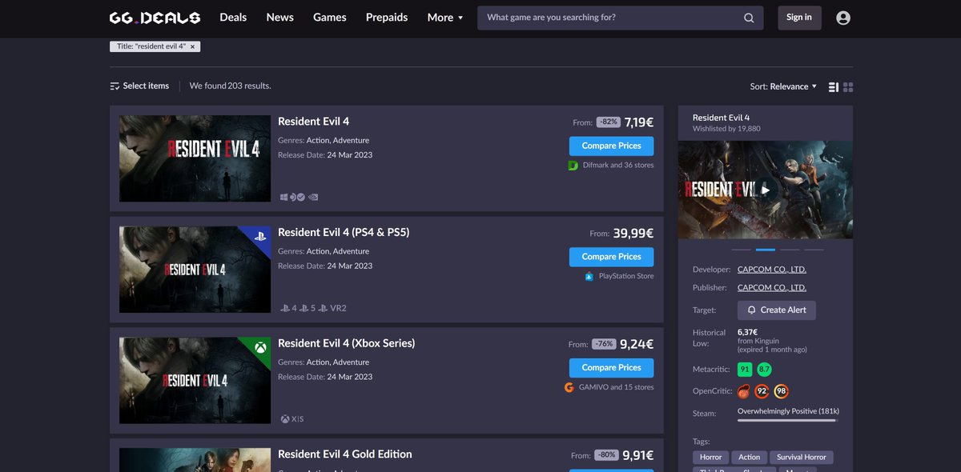Open the Developer CAPCOM CO., LTD. link
The image size is (961, 472).
tap(772, 270)
